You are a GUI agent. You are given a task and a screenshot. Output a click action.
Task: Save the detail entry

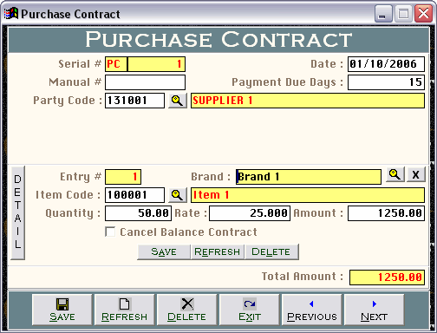click(x=164, y=251)
